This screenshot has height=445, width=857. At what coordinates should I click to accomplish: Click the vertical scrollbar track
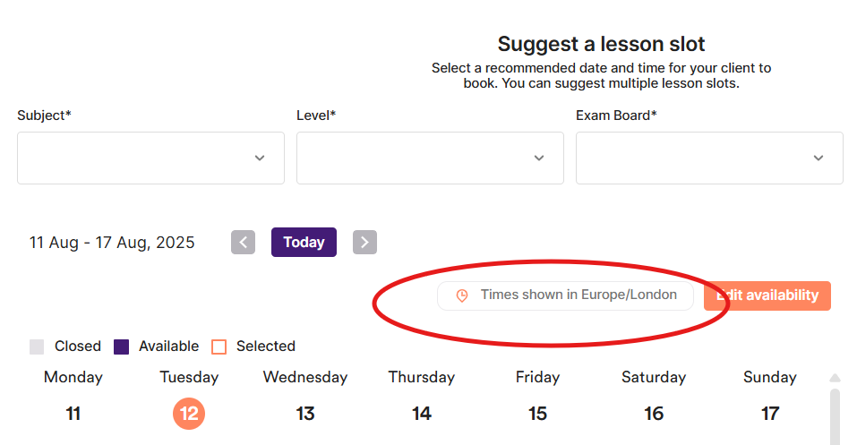click(836, 416)
